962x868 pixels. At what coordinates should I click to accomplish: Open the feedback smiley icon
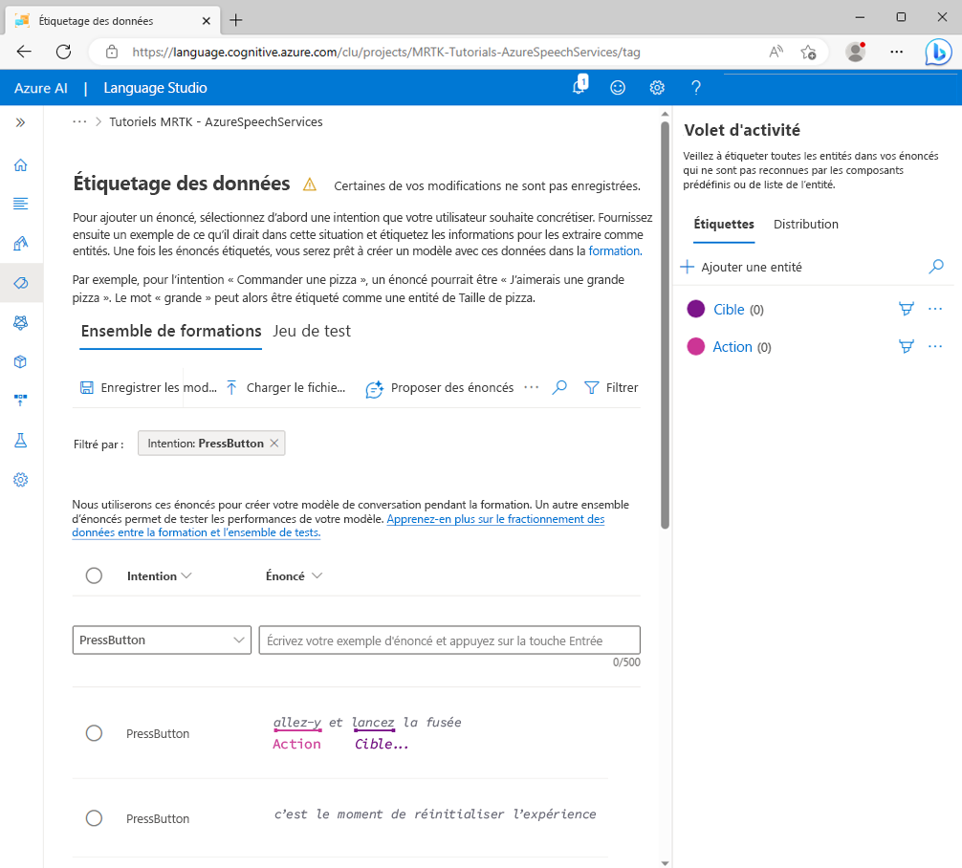(618, 88)
